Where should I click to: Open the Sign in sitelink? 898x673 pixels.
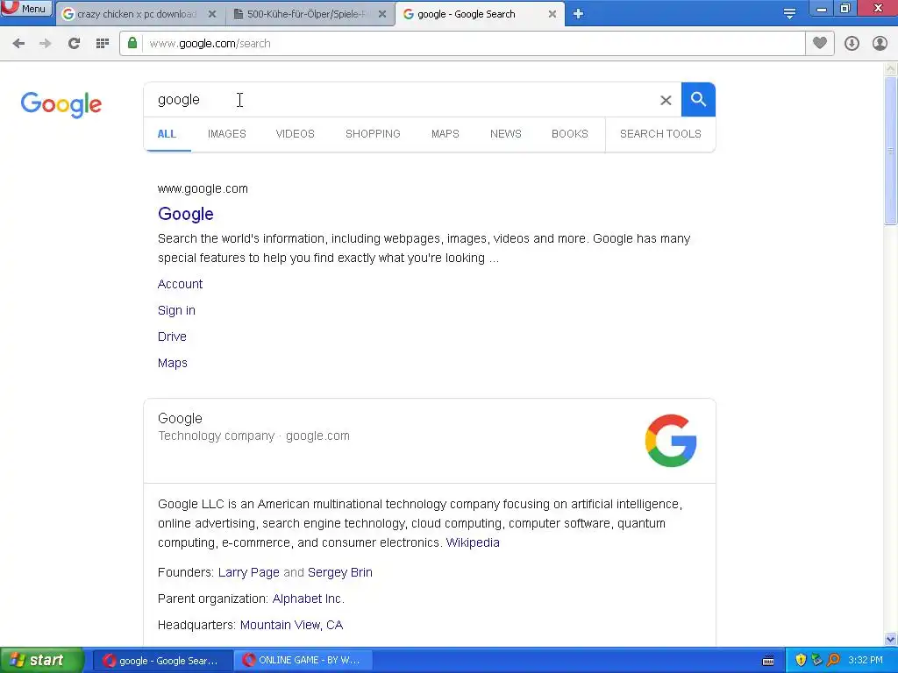176,311
